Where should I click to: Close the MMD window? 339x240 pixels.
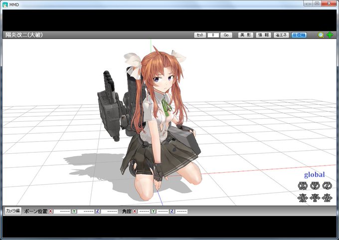pos(329,3)
